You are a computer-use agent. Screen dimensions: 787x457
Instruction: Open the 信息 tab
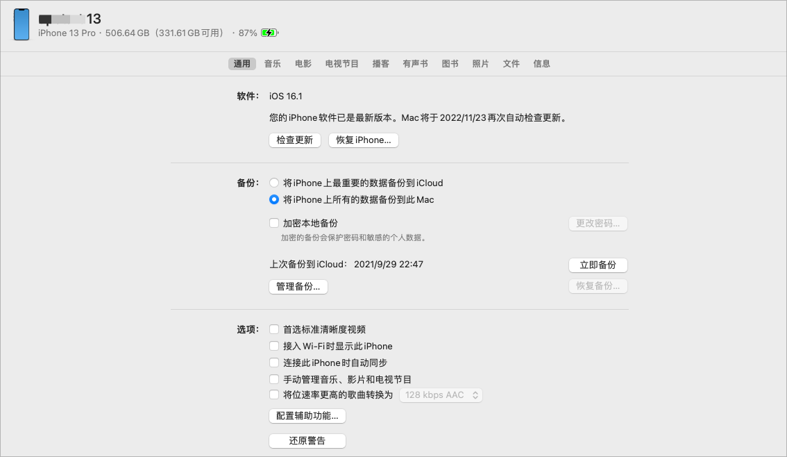coord(541,63)
